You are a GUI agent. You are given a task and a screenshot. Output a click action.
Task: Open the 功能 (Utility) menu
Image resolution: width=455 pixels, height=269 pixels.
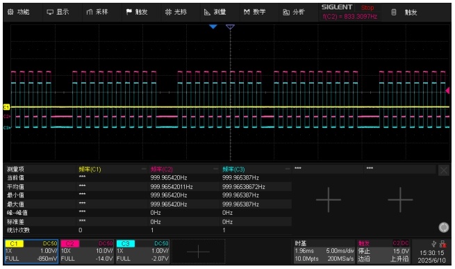coord(19,12)
